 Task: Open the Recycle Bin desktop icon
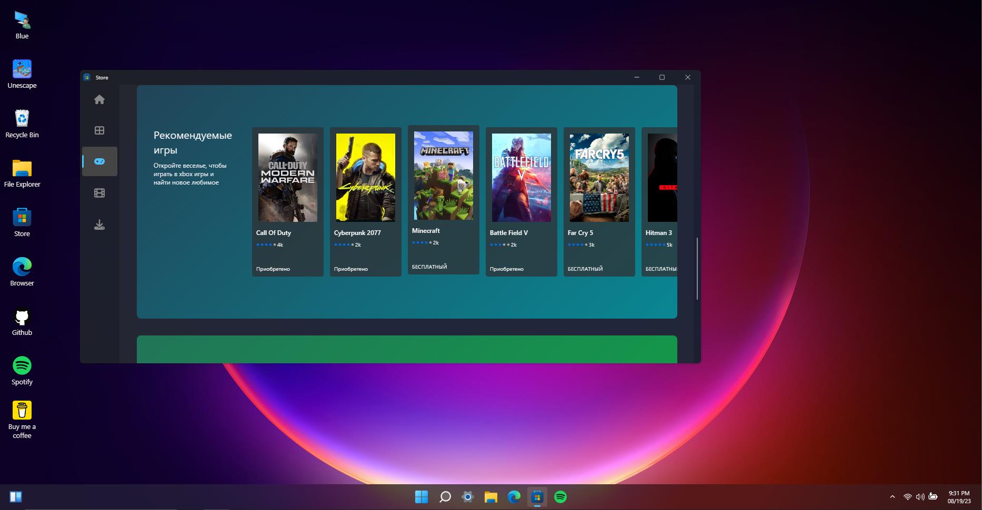[x=22, y=124]
